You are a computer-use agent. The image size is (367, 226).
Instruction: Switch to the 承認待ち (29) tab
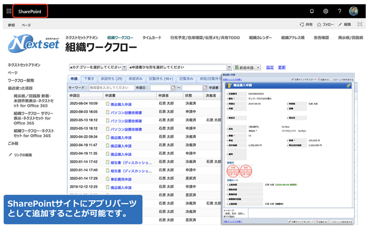pos(111,79)
